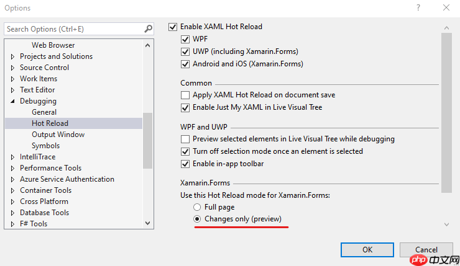The image size is (460, 266).
Task: Choose Changes only (preview) mode
Action: (198, 219)
